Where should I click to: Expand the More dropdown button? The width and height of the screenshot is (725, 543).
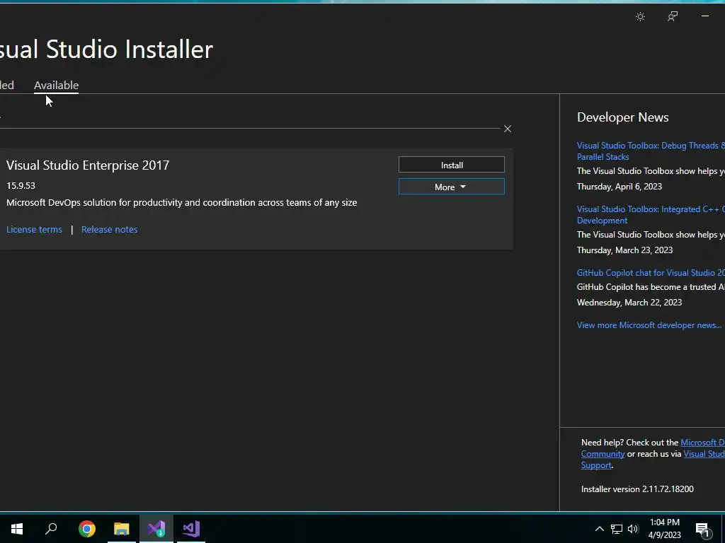451,187
